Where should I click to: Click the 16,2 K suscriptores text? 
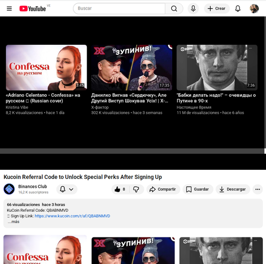pos(34,192)
